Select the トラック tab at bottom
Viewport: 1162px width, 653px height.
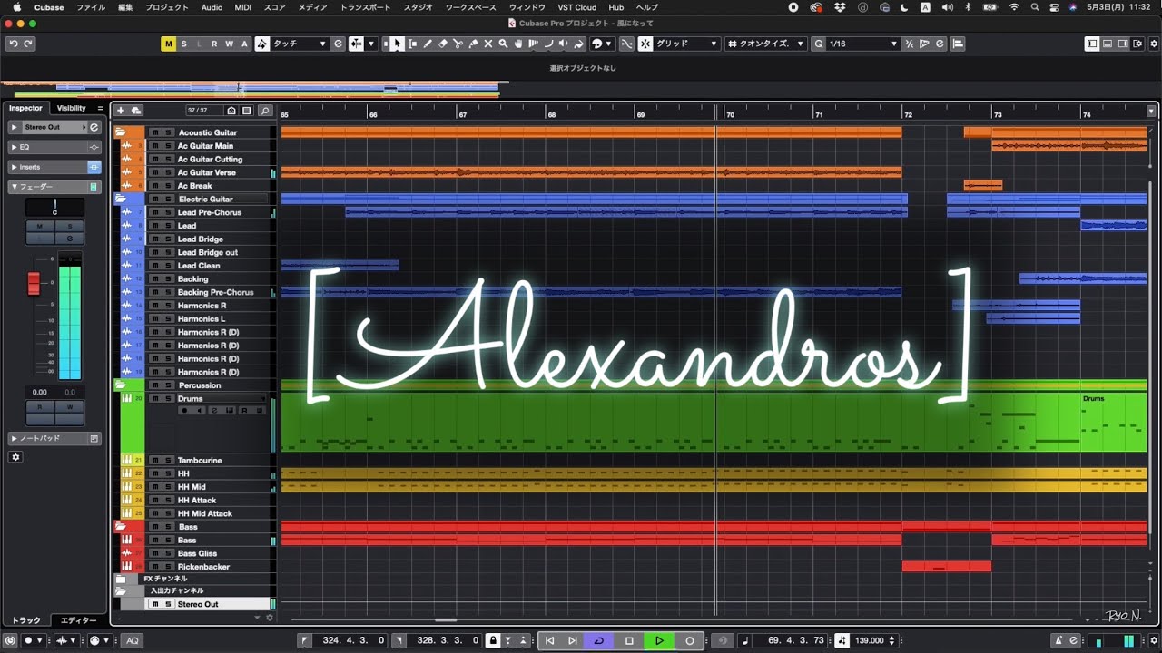[x=26, y=620]
